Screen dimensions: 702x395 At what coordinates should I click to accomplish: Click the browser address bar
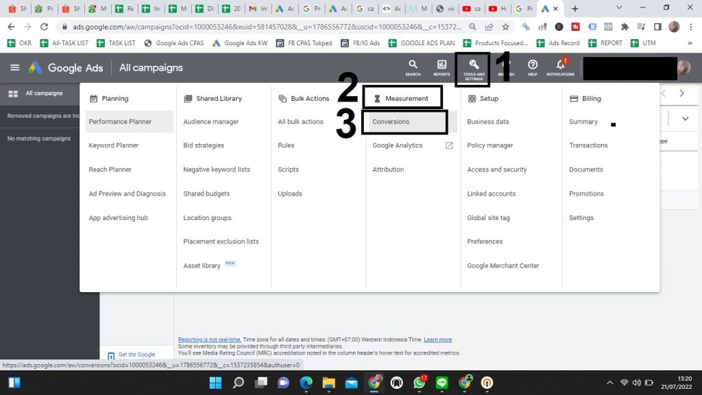274,27
